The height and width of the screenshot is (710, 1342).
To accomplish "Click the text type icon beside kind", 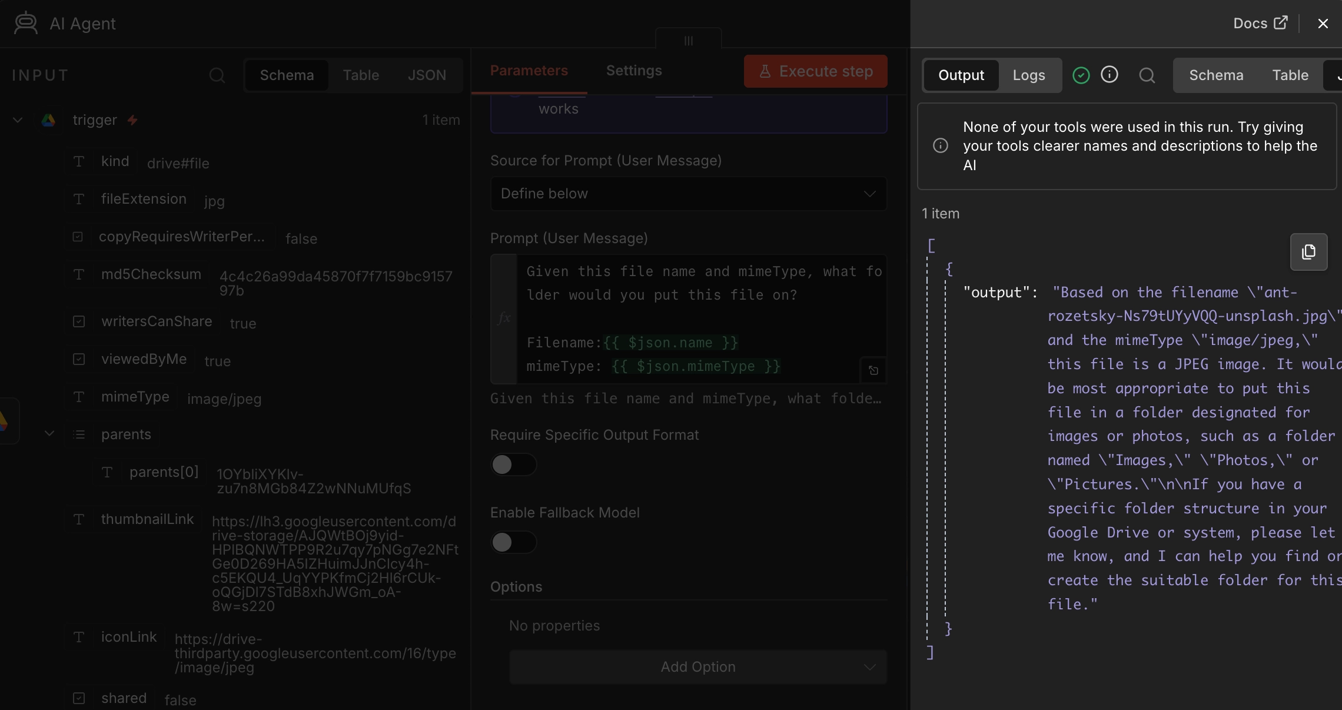I will [79, 161].
